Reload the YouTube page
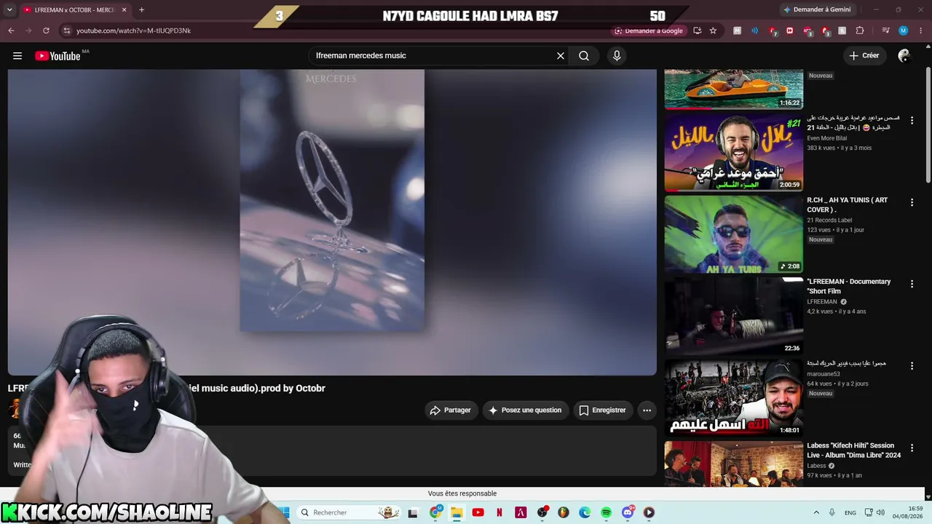932x524 pixels. point(46,31)
